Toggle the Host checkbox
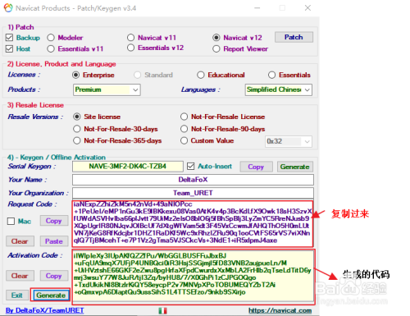Screen dimensions: 410x316 tap(9, 48)
